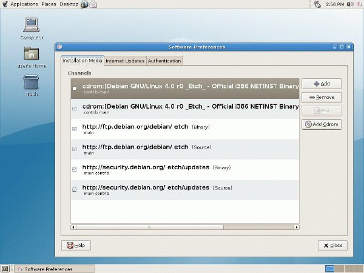Select the second cdrom Debian Etch NETINST row
Viewport: 364px width, 273px height.
(185, 109)
